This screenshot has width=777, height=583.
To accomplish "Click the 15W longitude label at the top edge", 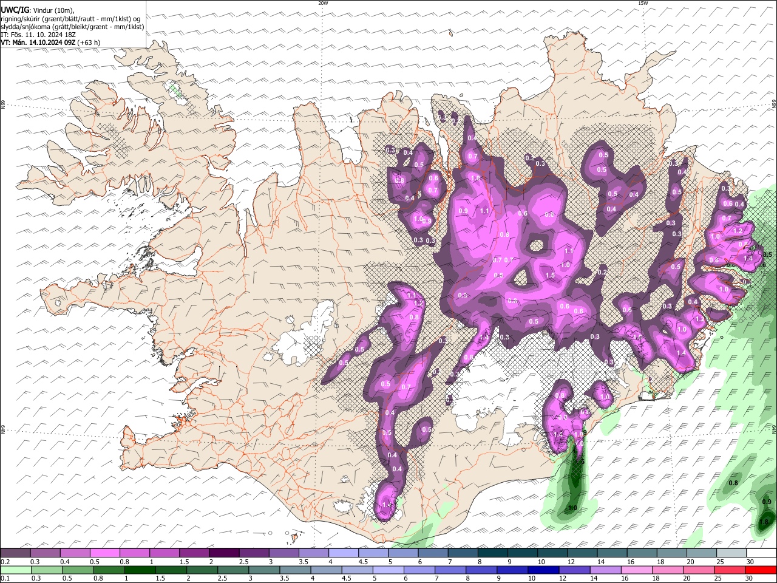I will pyautogui.click(x=643, y=3).
